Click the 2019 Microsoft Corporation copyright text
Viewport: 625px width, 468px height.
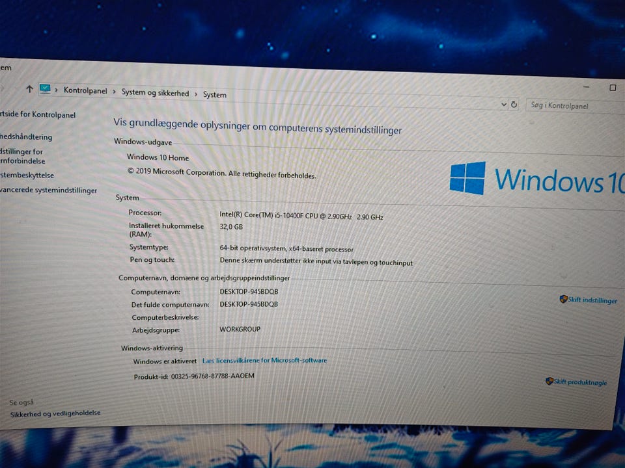click(x=221, y=173)
